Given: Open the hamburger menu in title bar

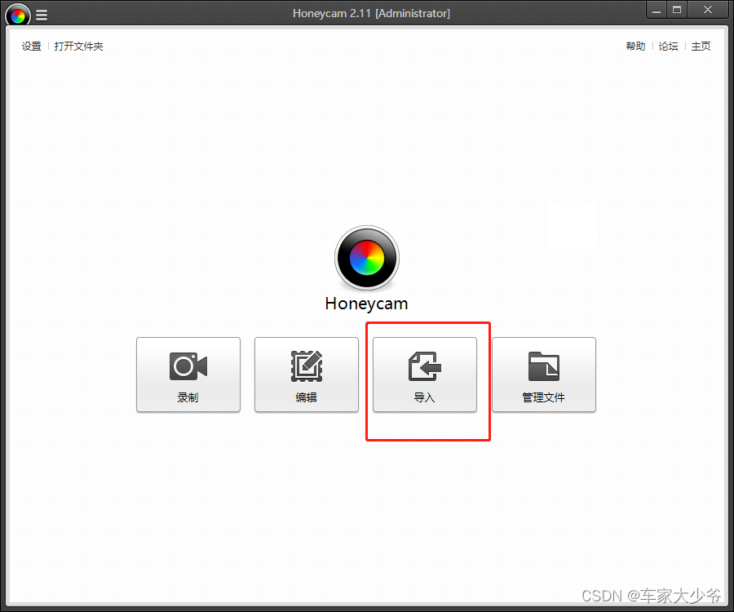Looking at the screenshot, I should point(42,16).
